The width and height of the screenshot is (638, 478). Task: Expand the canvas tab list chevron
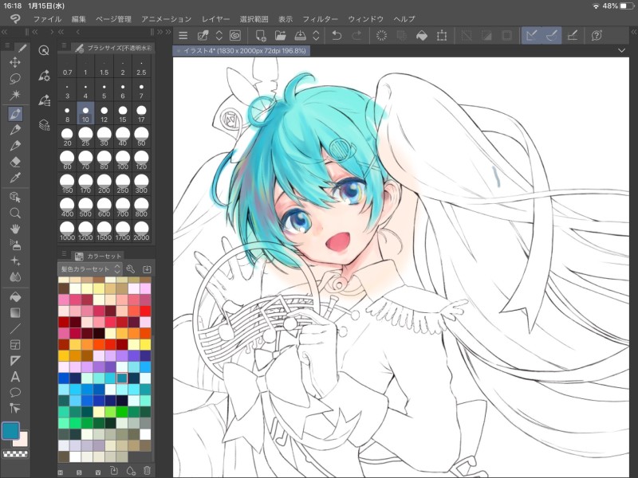tap(621, 51)
